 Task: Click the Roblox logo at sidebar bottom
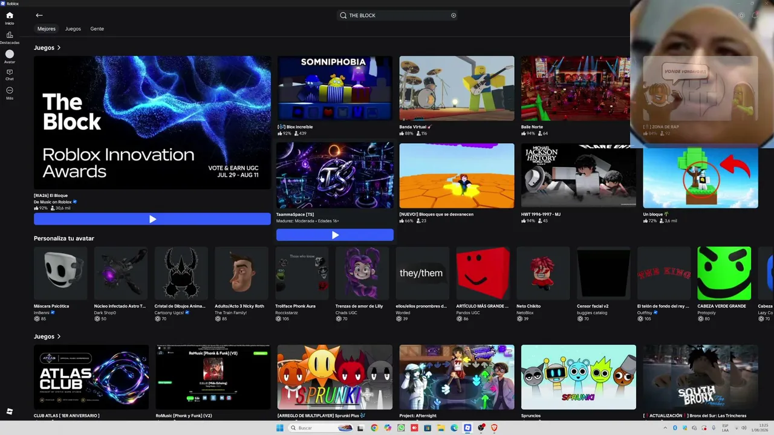10,411
